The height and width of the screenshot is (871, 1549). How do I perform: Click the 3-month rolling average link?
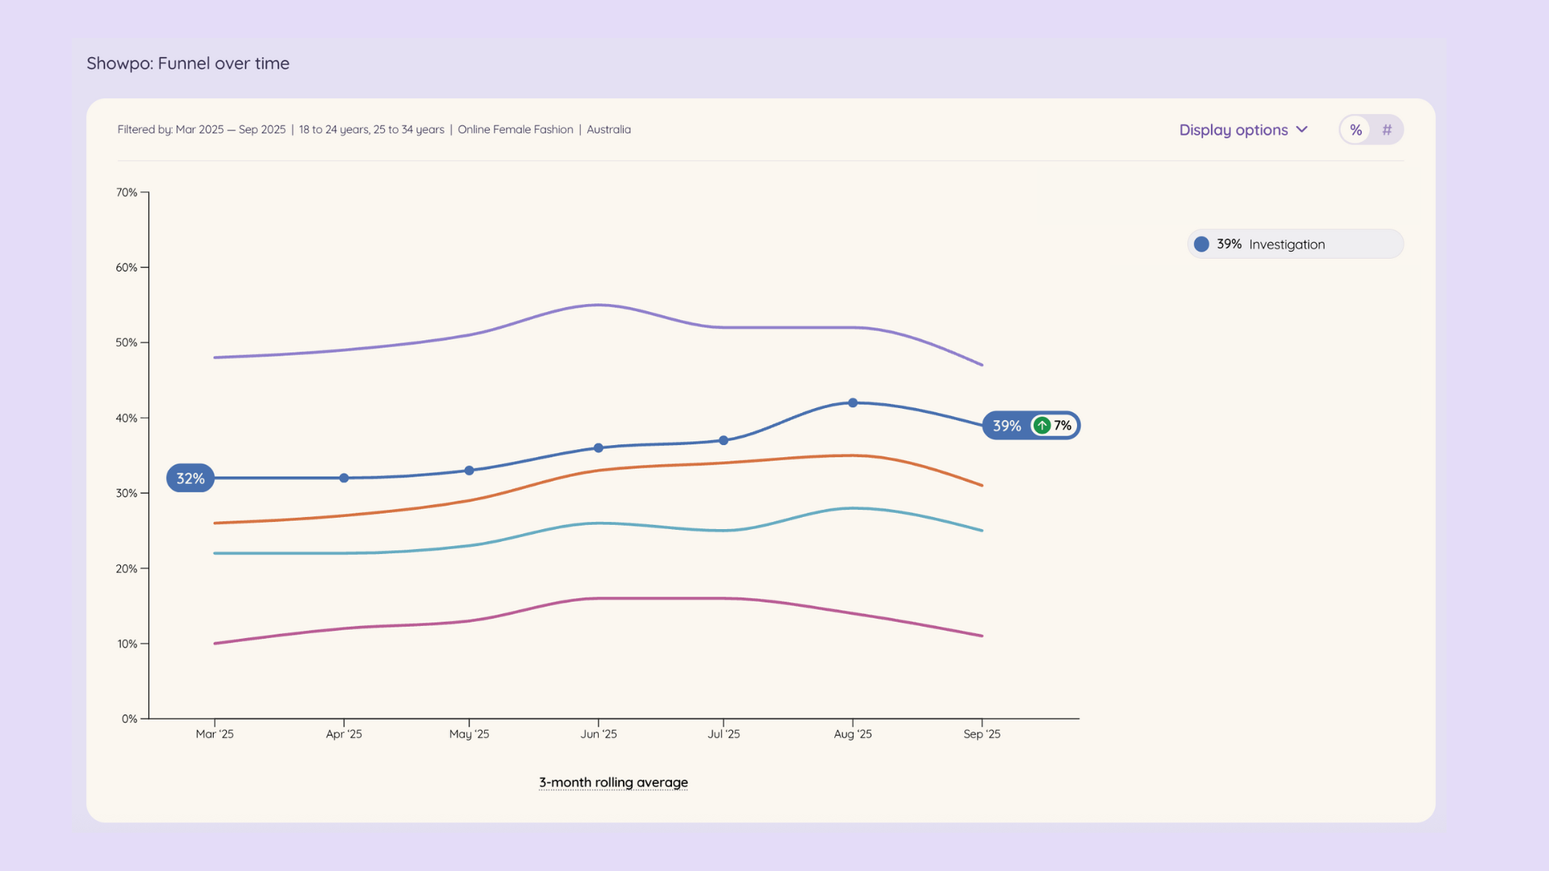[613, 782]
